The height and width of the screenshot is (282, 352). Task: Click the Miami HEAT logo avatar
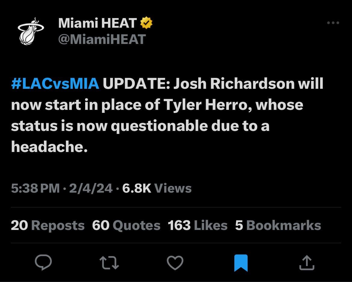pyautogui.click(x=30, y=31)
